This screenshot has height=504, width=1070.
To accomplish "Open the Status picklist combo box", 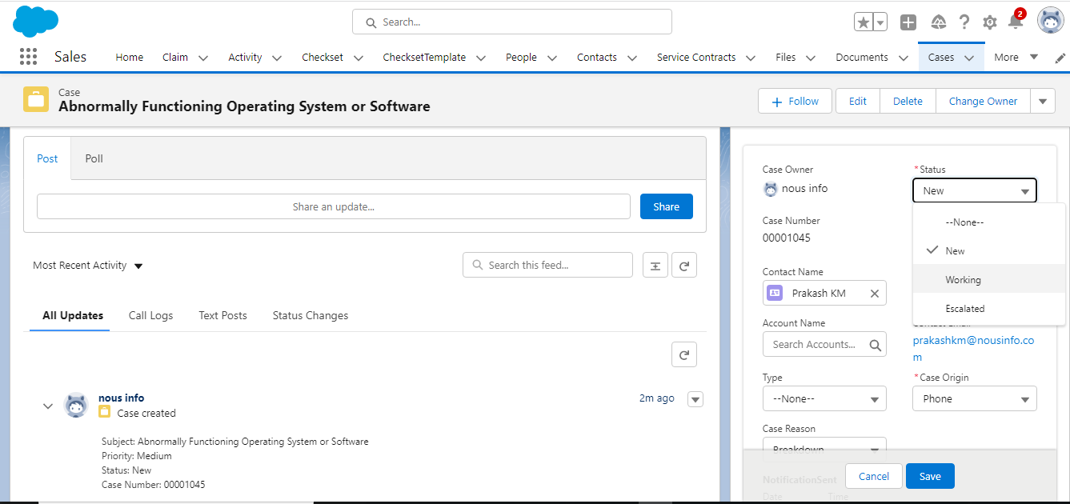I will coord(975,190).
